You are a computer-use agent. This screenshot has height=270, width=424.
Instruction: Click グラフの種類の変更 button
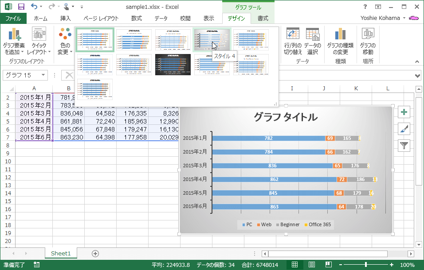click(340, 41)
